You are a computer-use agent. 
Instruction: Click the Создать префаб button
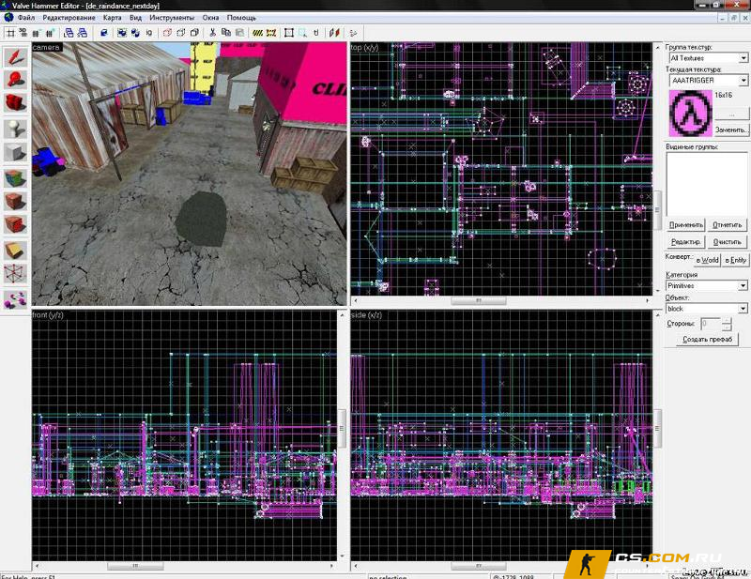[708, 339]
